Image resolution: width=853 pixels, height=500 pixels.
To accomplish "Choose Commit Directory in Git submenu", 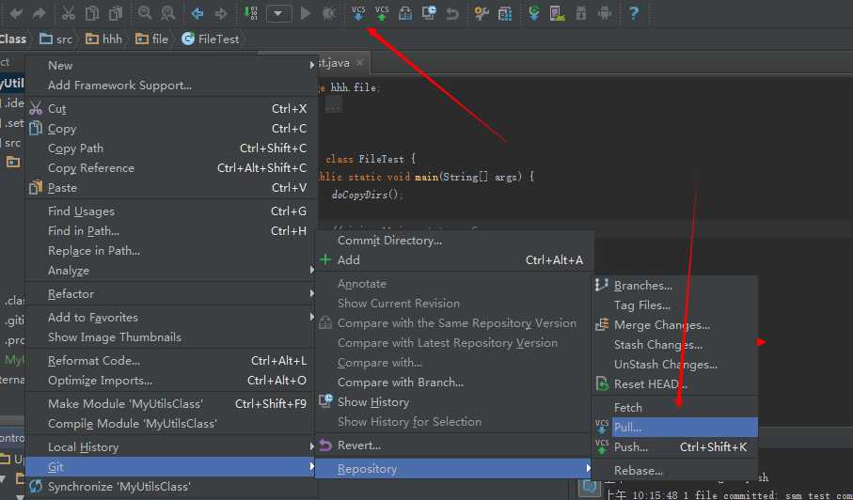I will [x=455, y=241].
